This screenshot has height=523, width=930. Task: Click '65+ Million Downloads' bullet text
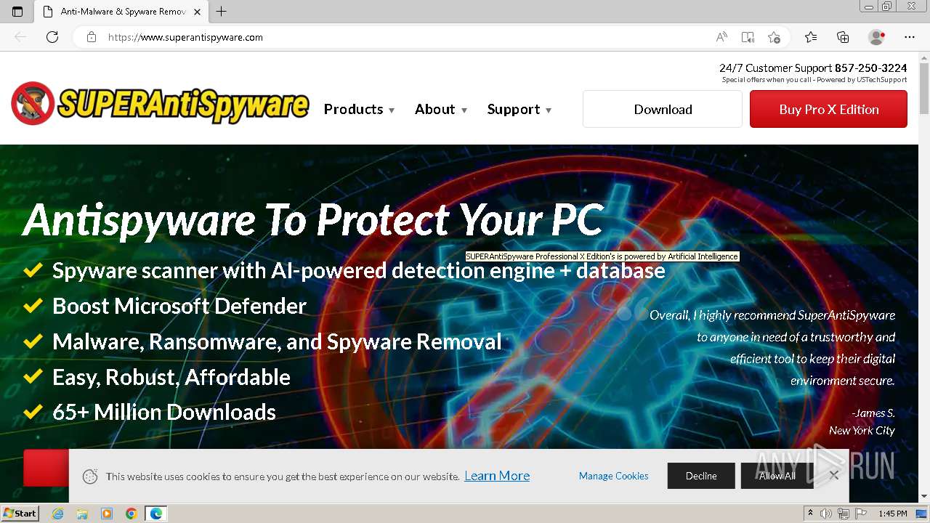tap(164, 412)
